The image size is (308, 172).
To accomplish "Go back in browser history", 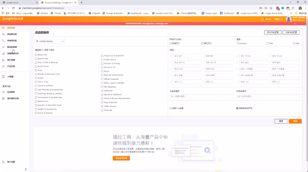I will coord(3,8).
